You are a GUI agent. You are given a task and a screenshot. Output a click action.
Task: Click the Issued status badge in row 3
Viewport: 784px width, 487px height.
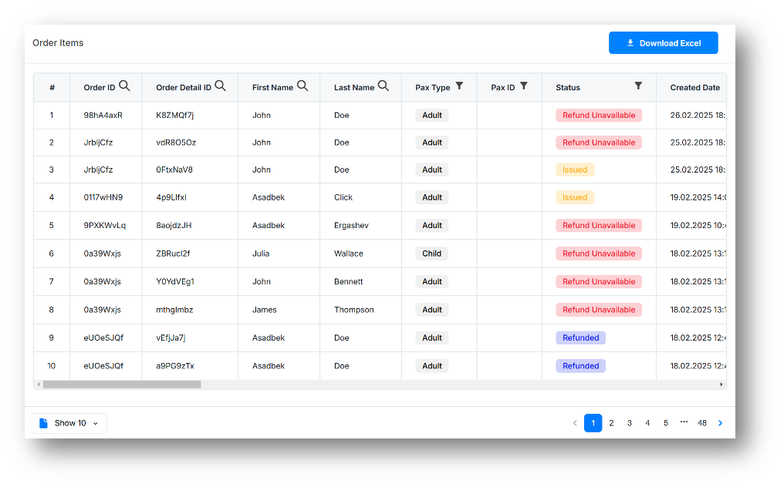pos(575,170)
